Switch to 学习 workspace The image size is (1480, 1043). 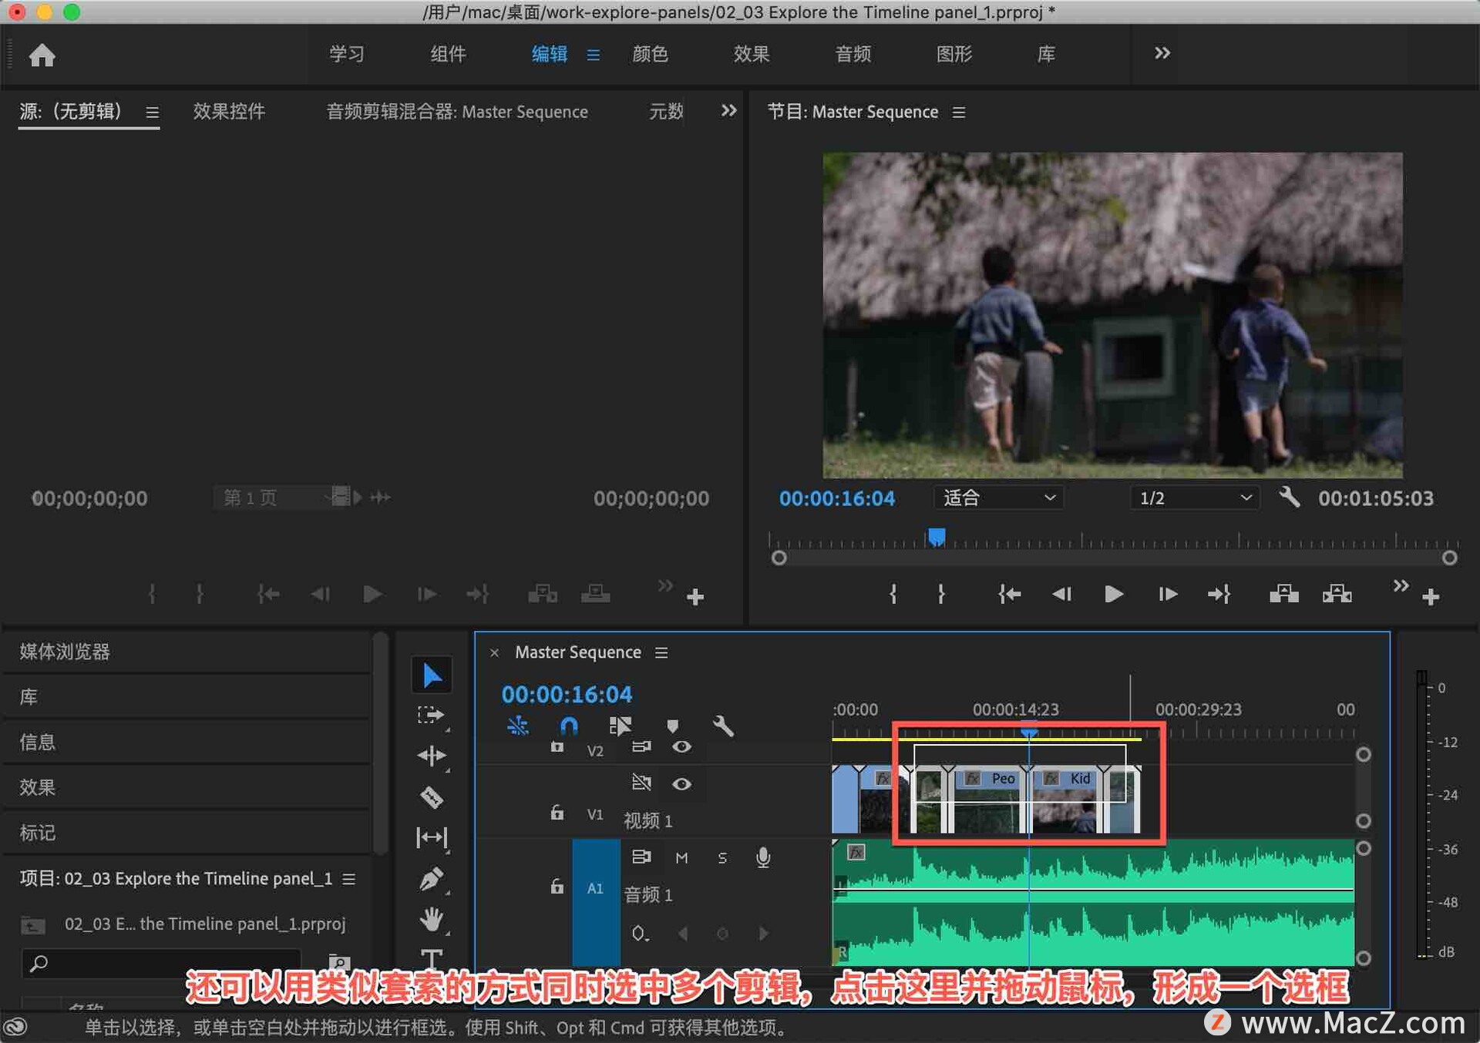[x=346, y=54]
